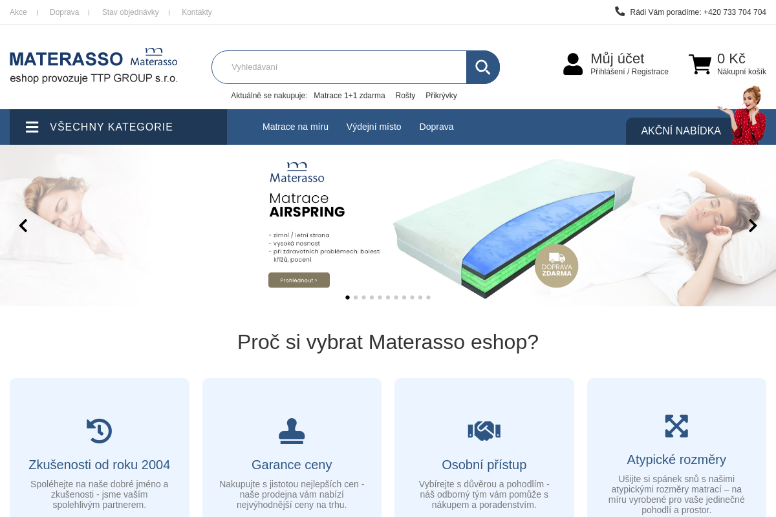Open Matrace na míru menu item
The image size is (776, 517).
click(x=296, y=127)
